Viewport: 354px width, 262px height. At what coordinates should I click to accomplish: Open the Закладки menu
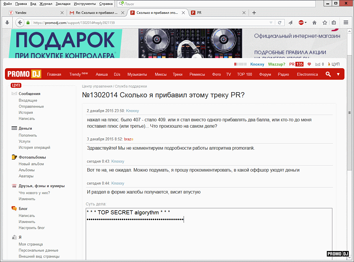(63, 4)
